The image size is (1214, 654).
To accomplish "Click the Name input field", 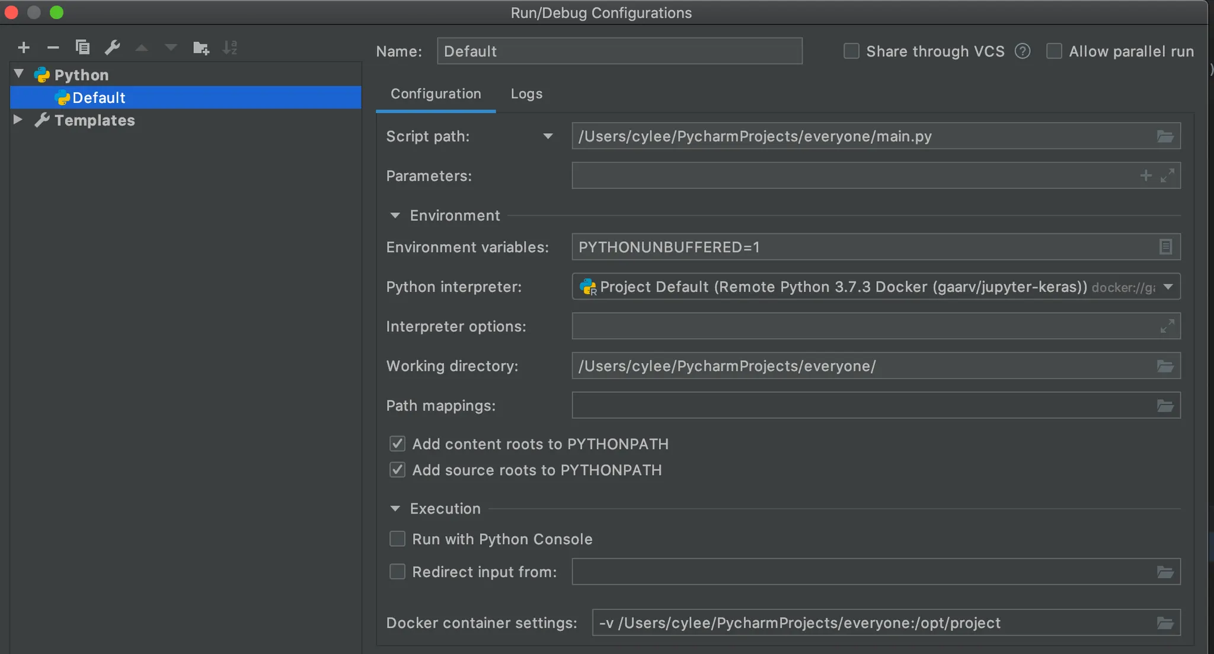I will click(619, 52).
